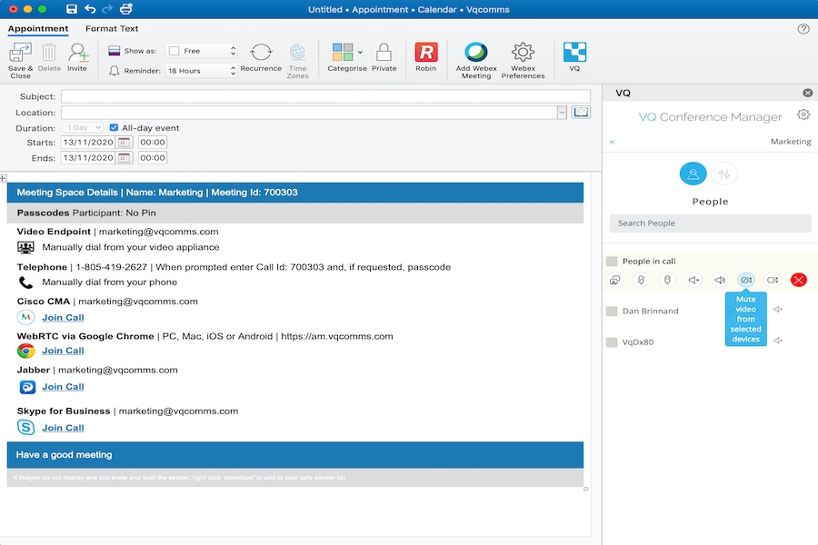Click the Categorise colored squares icon

pyautogui.click(x=343, y=52)
